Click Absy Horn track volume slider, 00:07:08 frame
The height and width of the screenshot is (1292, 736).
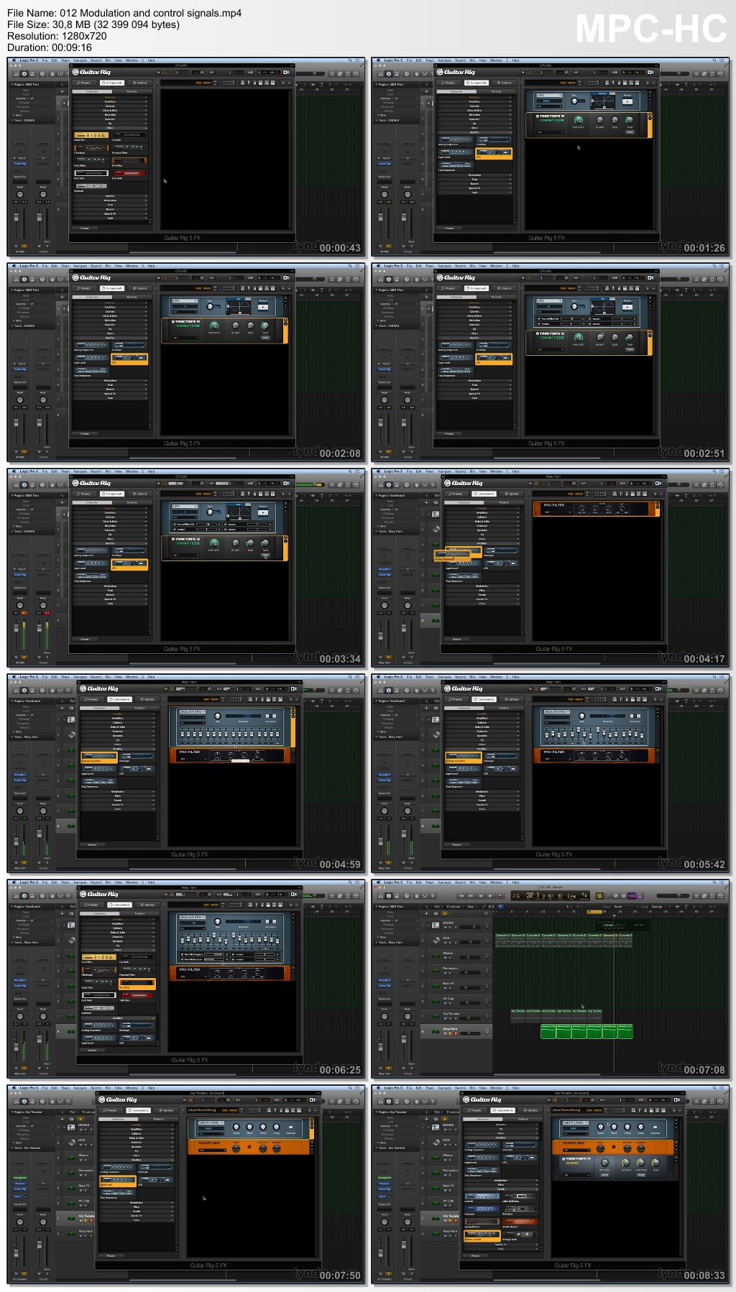[470, 1033]
